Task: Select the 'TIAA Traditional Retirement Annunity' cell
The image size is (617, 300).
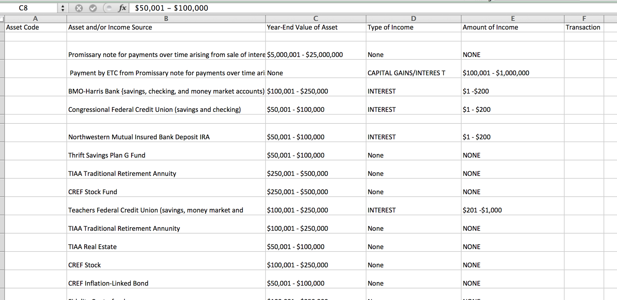Action: (166, 224)
